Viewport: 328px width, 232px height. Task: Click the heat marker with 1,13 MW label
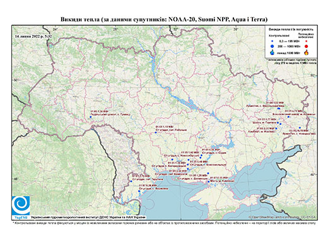point(156,132)
